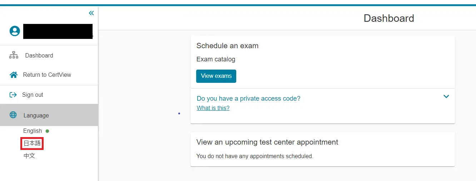Image resolution: width=476 pixels, height=181 pixels.
Task: Click the green active-language dot
Action: pos(47,131)
